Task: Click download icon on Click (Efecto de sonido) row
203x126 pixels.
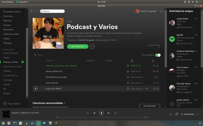Action: tap(128, 77)
